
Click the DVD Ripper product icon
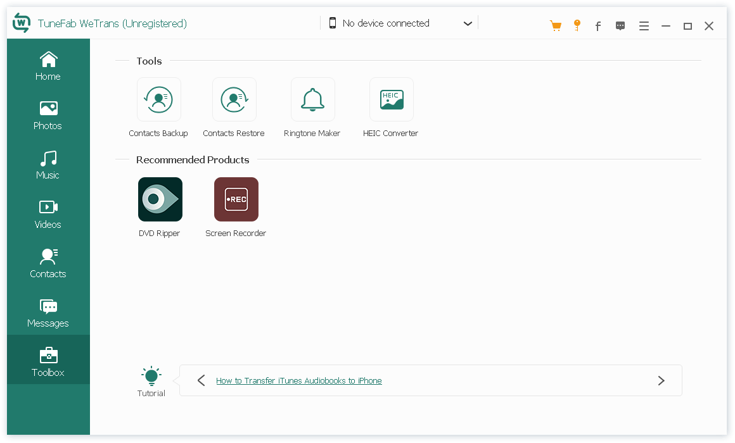coord(160,199)
